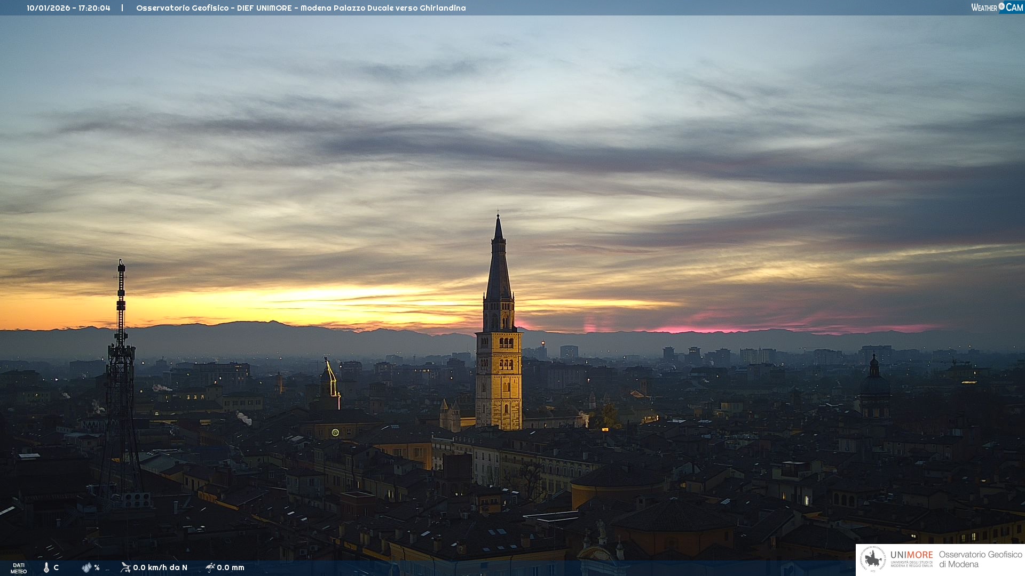Click the temperature unit C label
1025x576 pixels.
(x=56, y=567)
